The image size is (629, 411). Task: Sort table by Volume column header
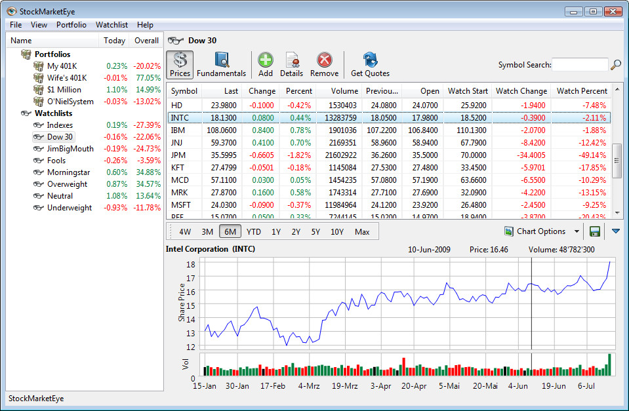tap(339, 91)
